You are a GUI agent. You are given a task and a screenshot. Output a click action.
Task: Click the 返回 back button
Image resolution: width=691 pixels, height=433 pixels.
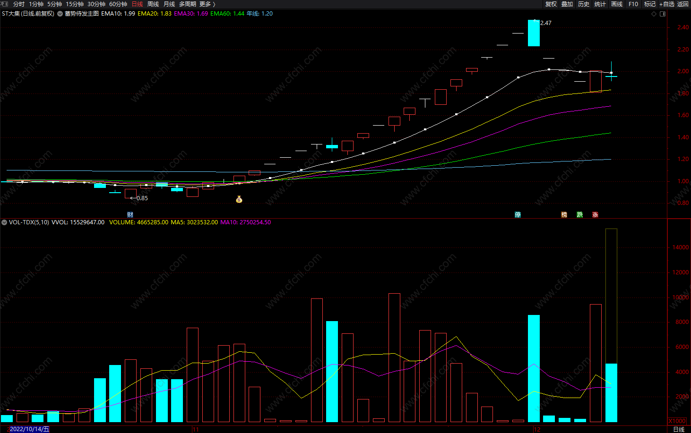[x=683, y=4]
